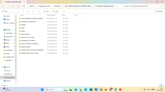Viewport: 165px width, 92px height.
Task: Expand the OS (C:) drive node
Action: 3,71
